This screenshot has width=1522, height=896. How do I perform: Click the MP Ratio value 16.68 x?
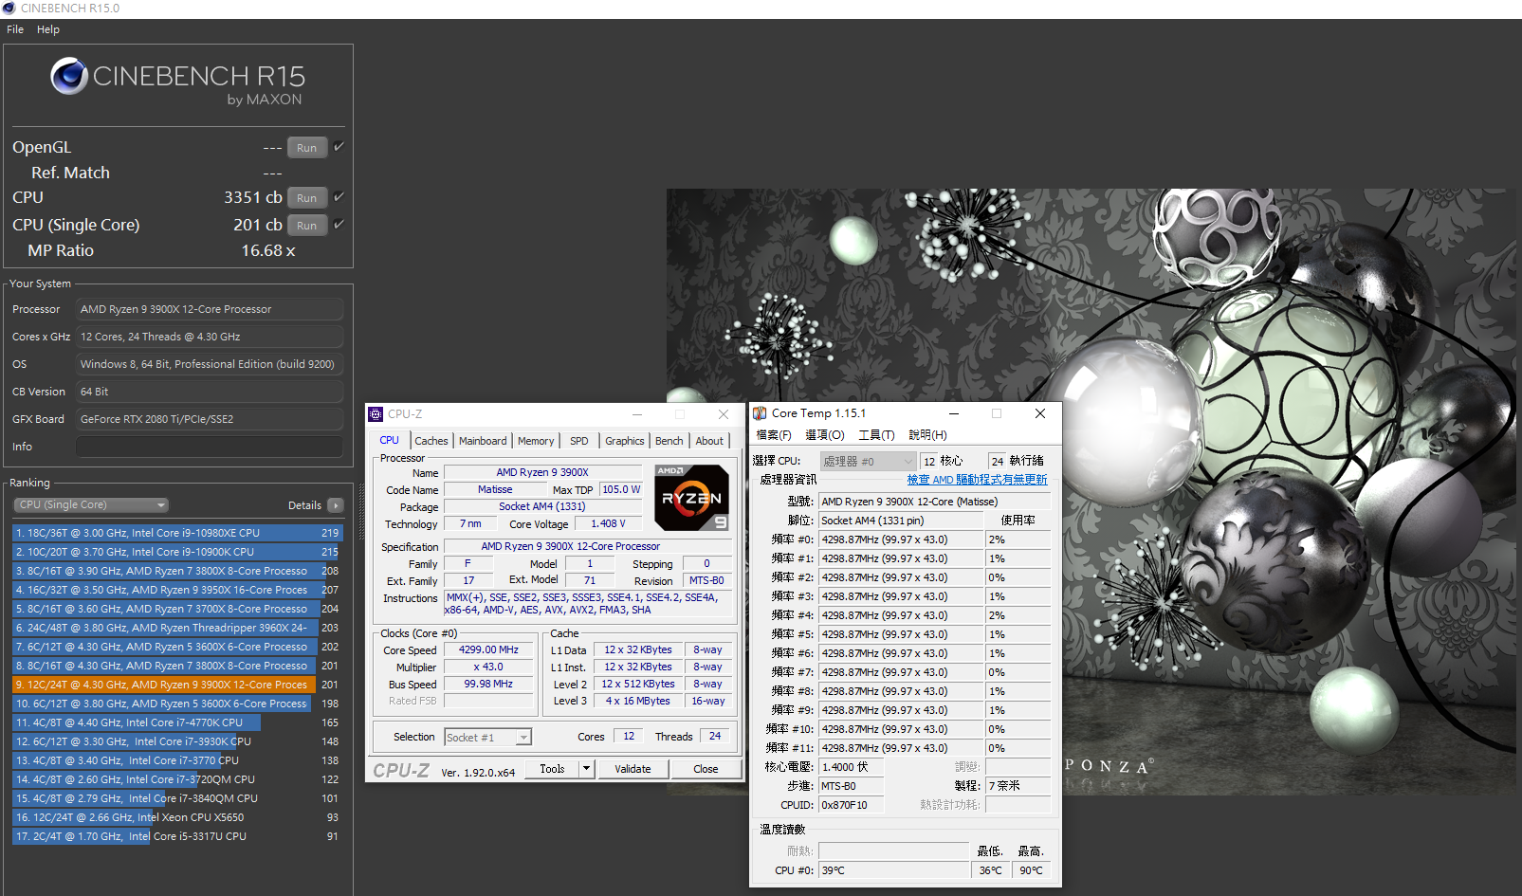[268, 251]
